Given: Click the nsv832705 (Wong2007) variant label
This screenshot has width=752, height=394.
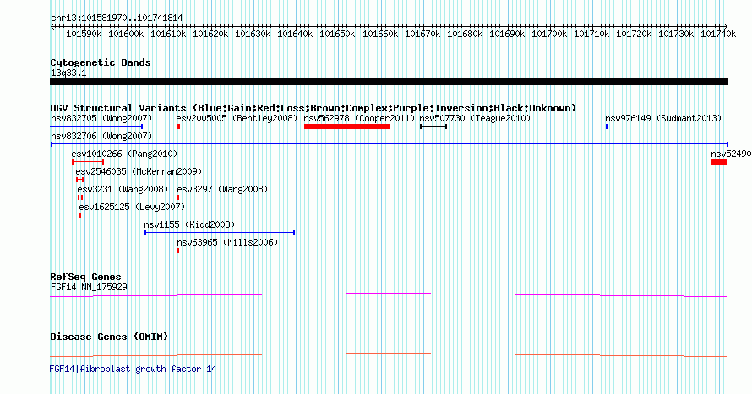Looking at the screenshot, I should click(x=101, y=118).
